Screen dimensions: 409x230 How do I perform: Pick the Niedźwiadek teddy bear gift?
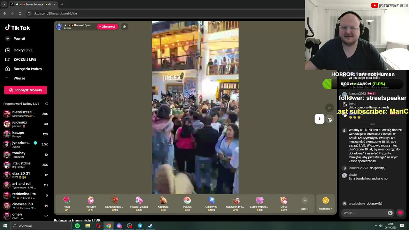tap(115, 203)
